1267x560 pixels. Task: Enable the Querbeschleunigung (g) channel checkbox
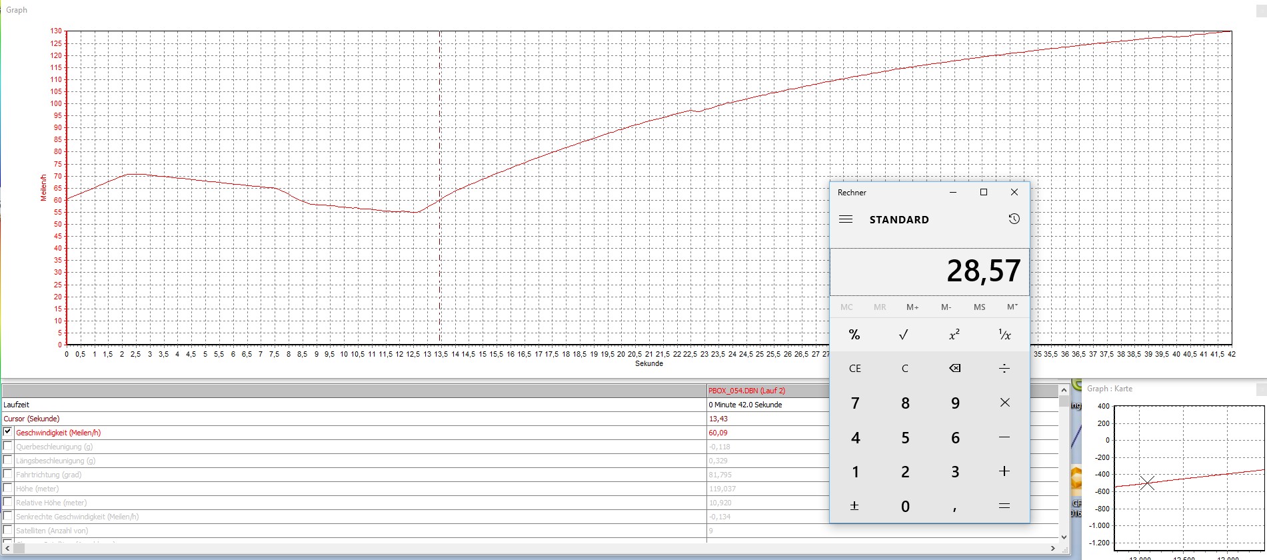[8, 446]
